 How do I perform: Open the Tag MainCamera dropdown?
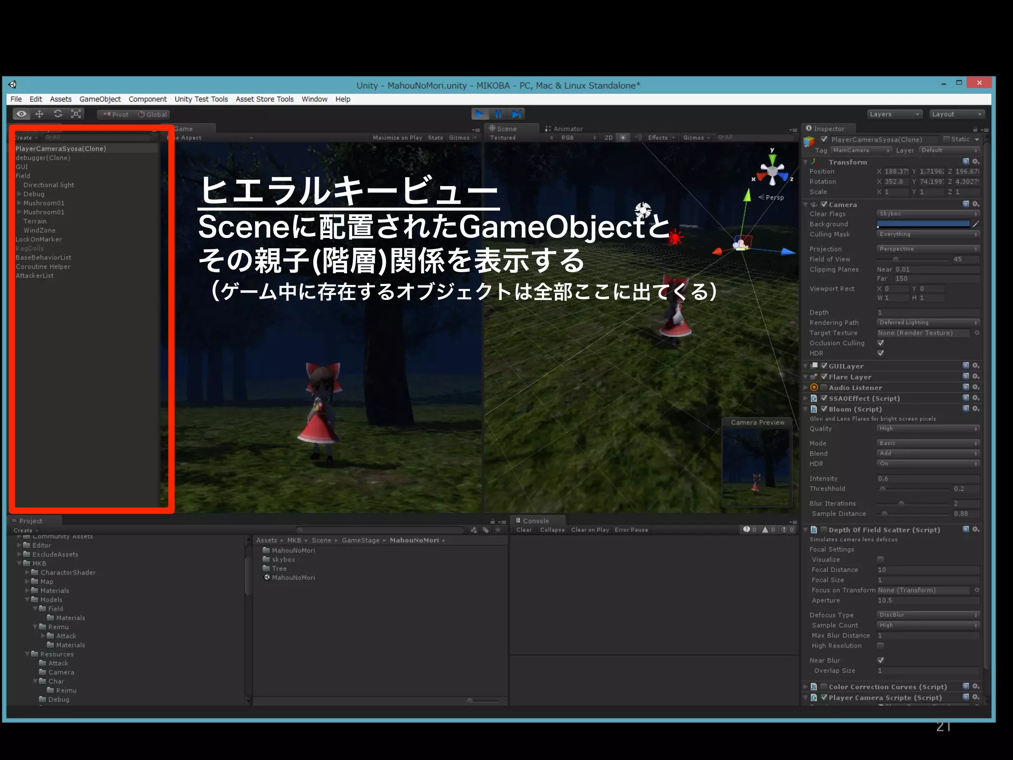pos(861,150)
